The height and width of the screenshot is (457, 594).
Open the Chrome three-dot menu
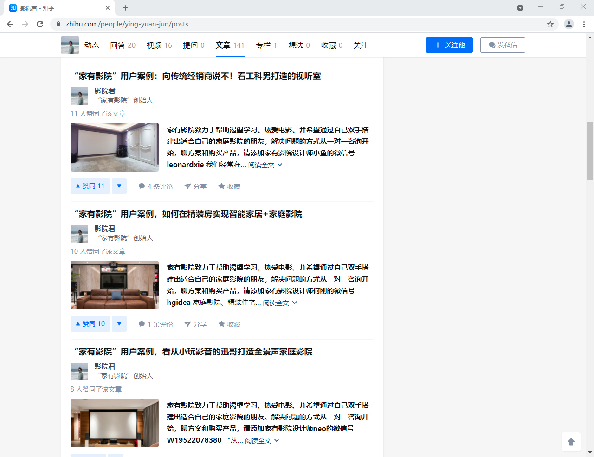point(583,24)
